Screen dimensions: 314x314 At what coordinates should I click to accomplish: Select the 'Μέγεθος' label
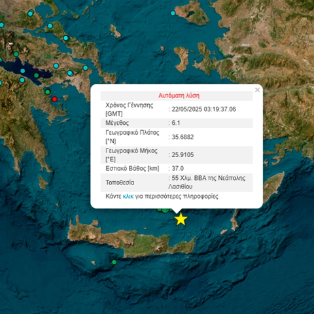click(x=117, y=123)
